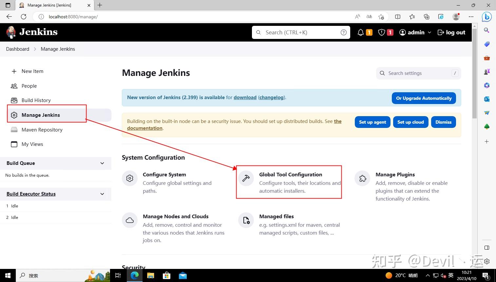Open File Explorer from the taskbar
The height and width of the screenshot is (282, 496).
(150, 275)
